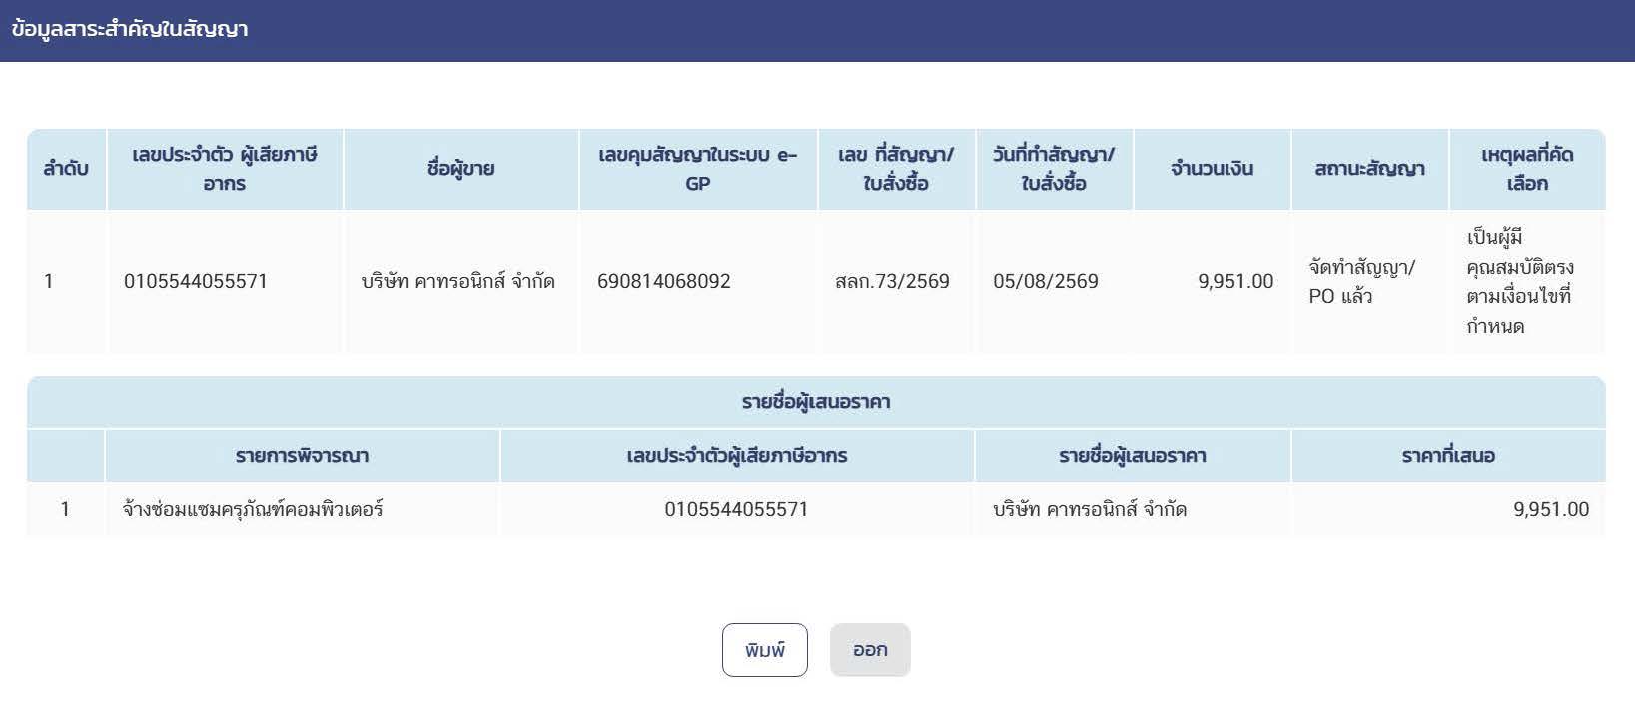The height and width of the screenshot is (725, 1635).
Task: Click the วันที่ทำสัญญา/ใบสั่งซื้อ column header
Action: click(x=1054, y=169)
